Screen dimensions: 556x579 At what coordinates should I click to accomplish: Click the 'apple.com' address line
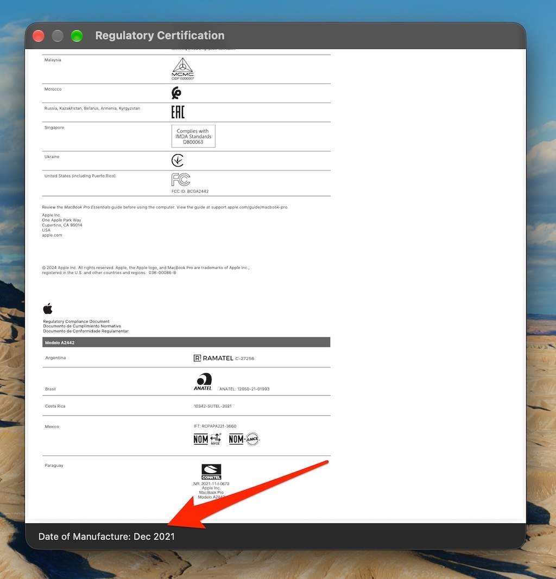(x=52, y=235)
